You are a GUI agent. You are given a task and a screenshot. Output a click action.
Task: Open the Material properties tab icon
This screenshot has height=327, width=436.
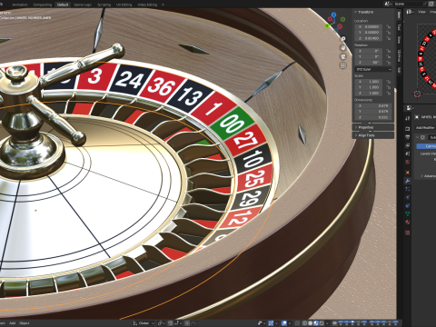[x=408, y=222]
